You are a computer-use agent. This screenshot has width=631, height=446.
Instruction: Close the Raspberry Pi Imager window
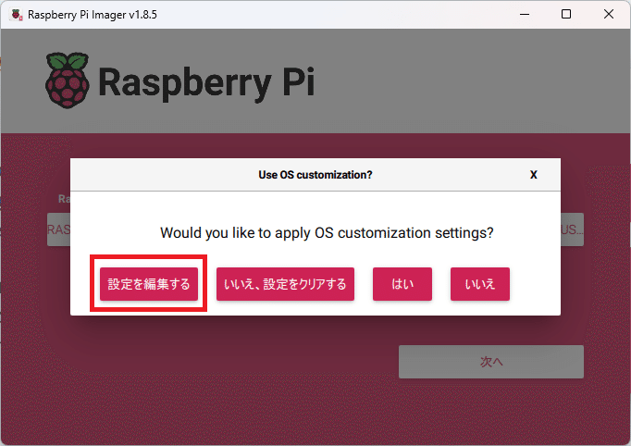[609, 14]
